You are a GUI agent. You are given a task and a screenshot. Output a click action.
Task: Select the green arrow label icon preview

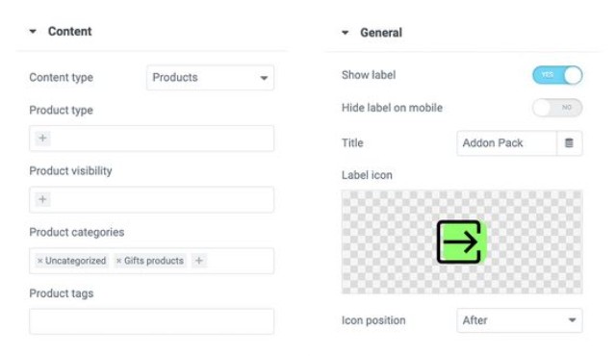[x=462, y=242]
